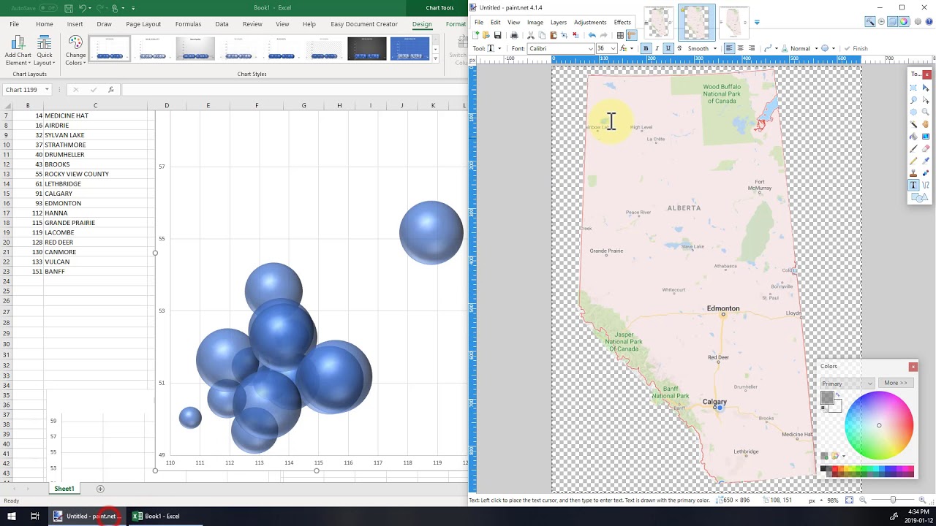Viewport: 936px width, 526px height.
Task: Select the middle image thumbnail in paint.net
Action: [696, 22]
